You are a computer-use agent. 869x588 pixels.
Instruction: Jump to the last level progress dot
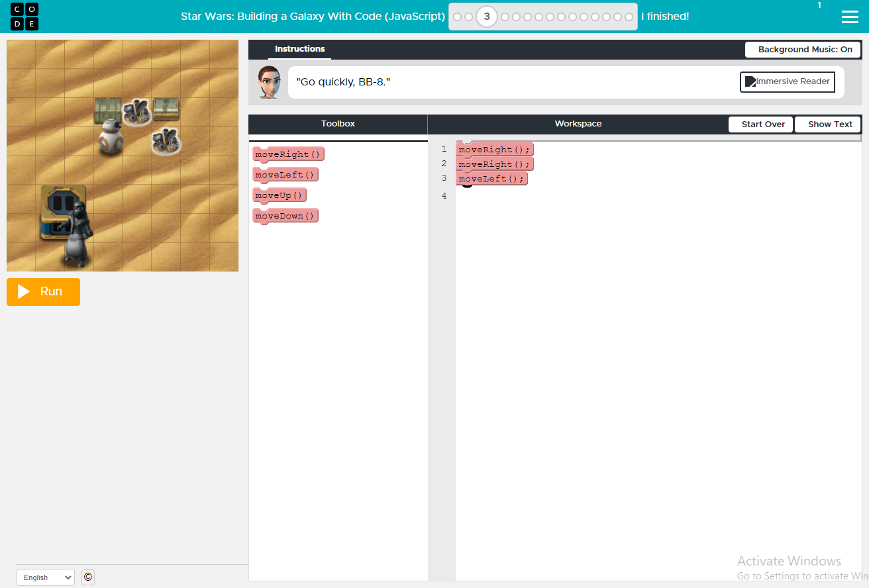[x=629, y=17]
